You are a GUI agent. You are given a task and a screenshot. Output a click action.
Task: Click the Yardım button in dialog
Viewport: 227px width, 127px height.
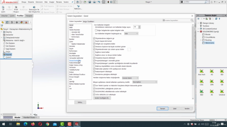pos(187,109)
